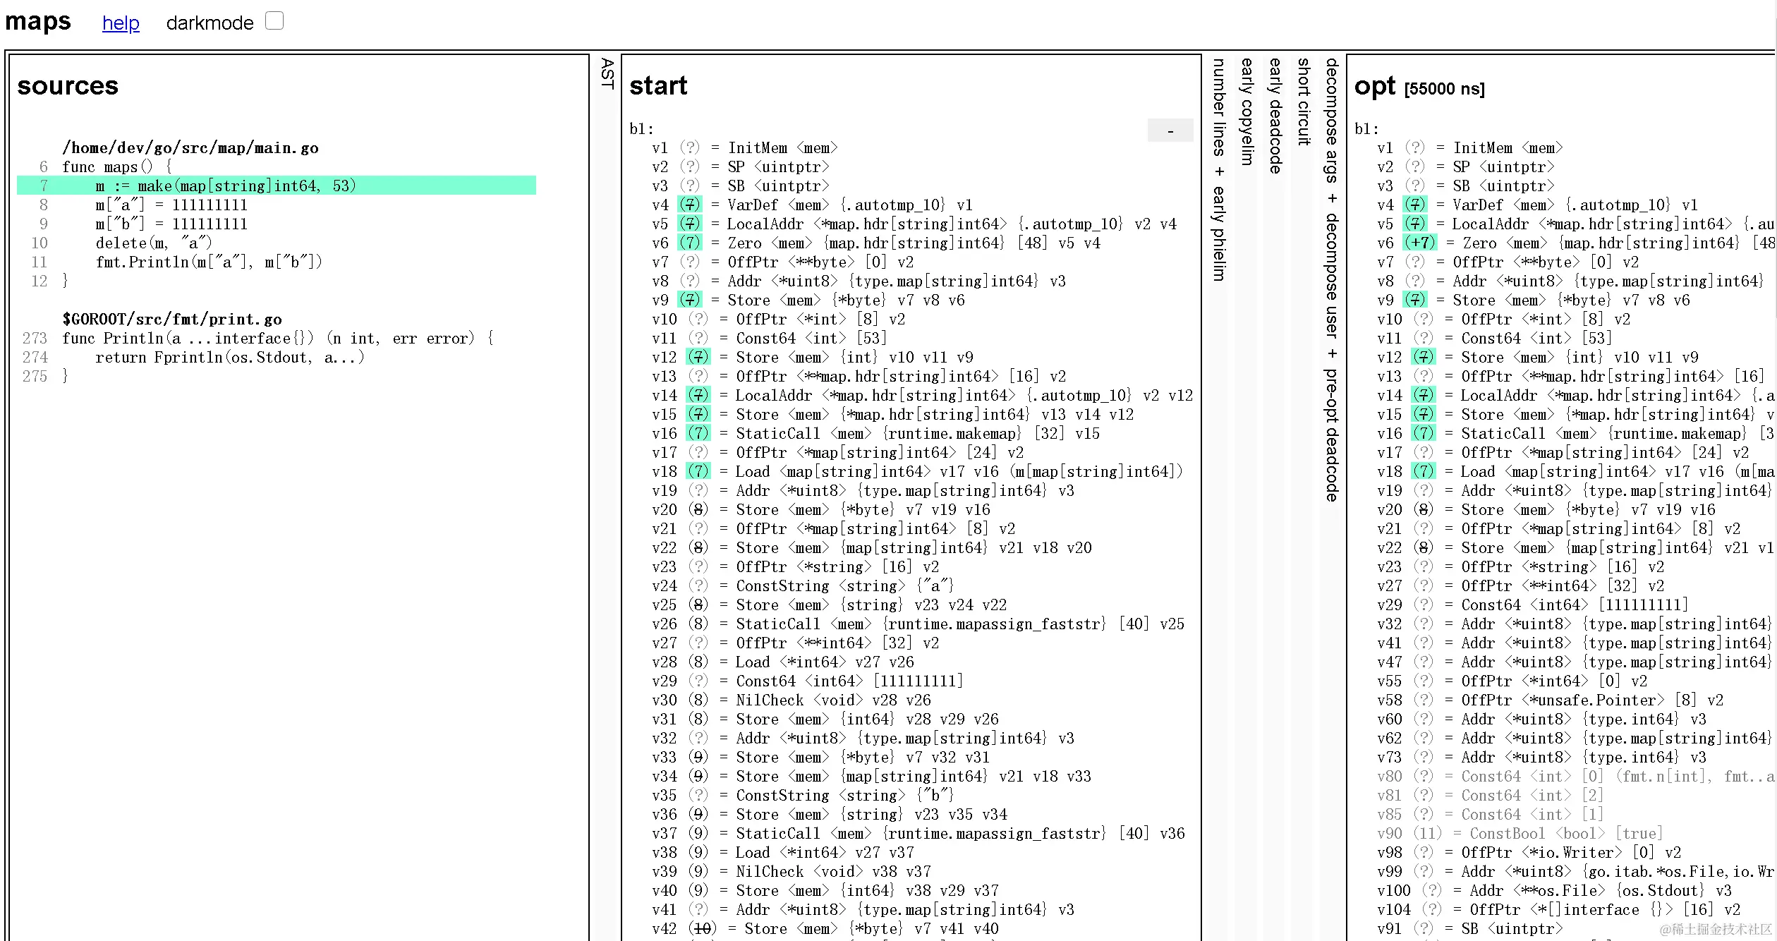Screen dimensions: 1777x941
Task: Select value v16 StaticCall runtime.makemap in start
Action: tap(664, 434)
